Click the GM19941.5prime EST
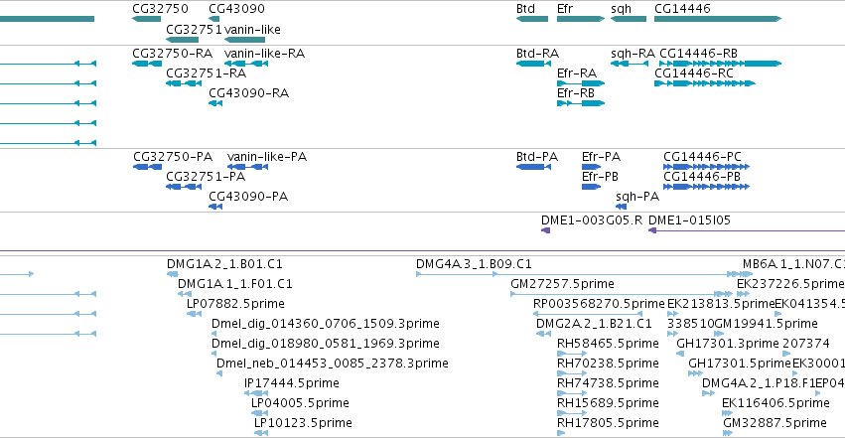Viewport: 845px width, 438px height. pos(719,334)
